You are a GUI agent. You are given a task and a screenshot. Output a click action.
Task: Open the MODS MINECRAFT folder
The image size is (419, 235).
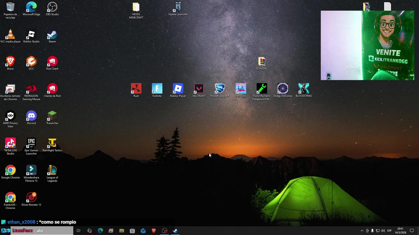[x=136, y=10]
